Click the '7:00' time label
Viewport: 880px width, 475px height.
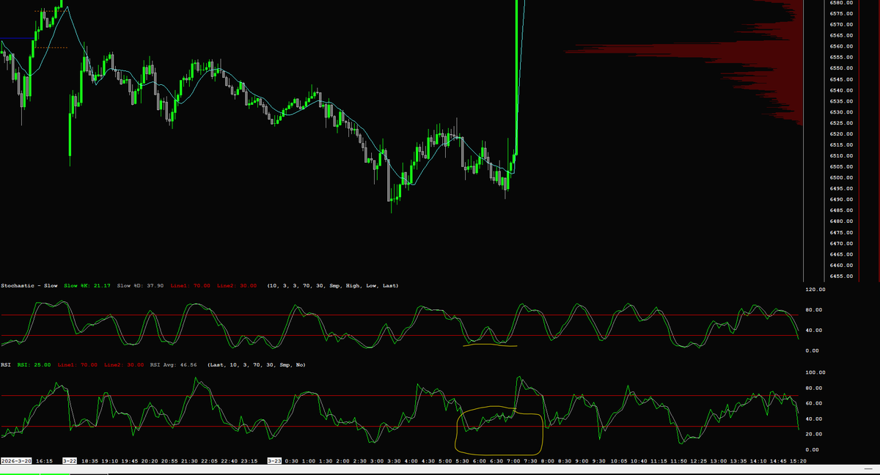(x=514, y=461)
